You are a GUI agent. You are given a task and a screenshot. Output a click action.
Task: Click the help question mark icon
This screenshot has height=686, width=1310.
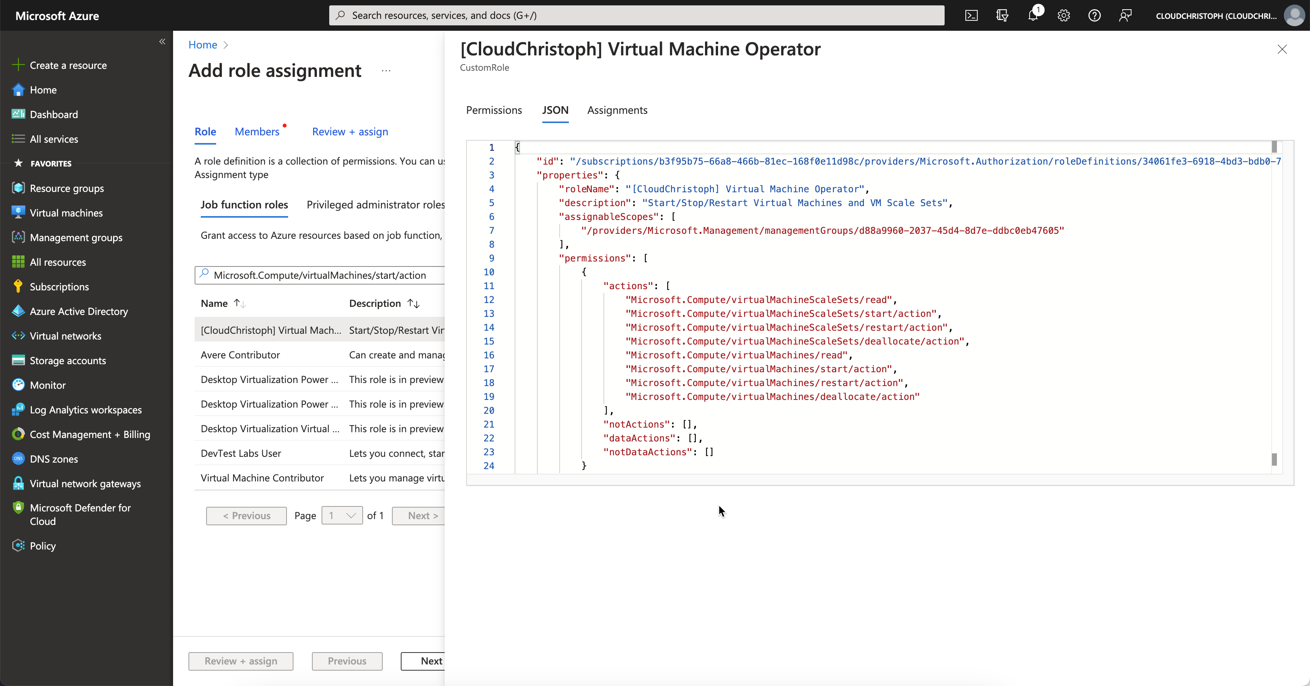[x=1094, y=16]
